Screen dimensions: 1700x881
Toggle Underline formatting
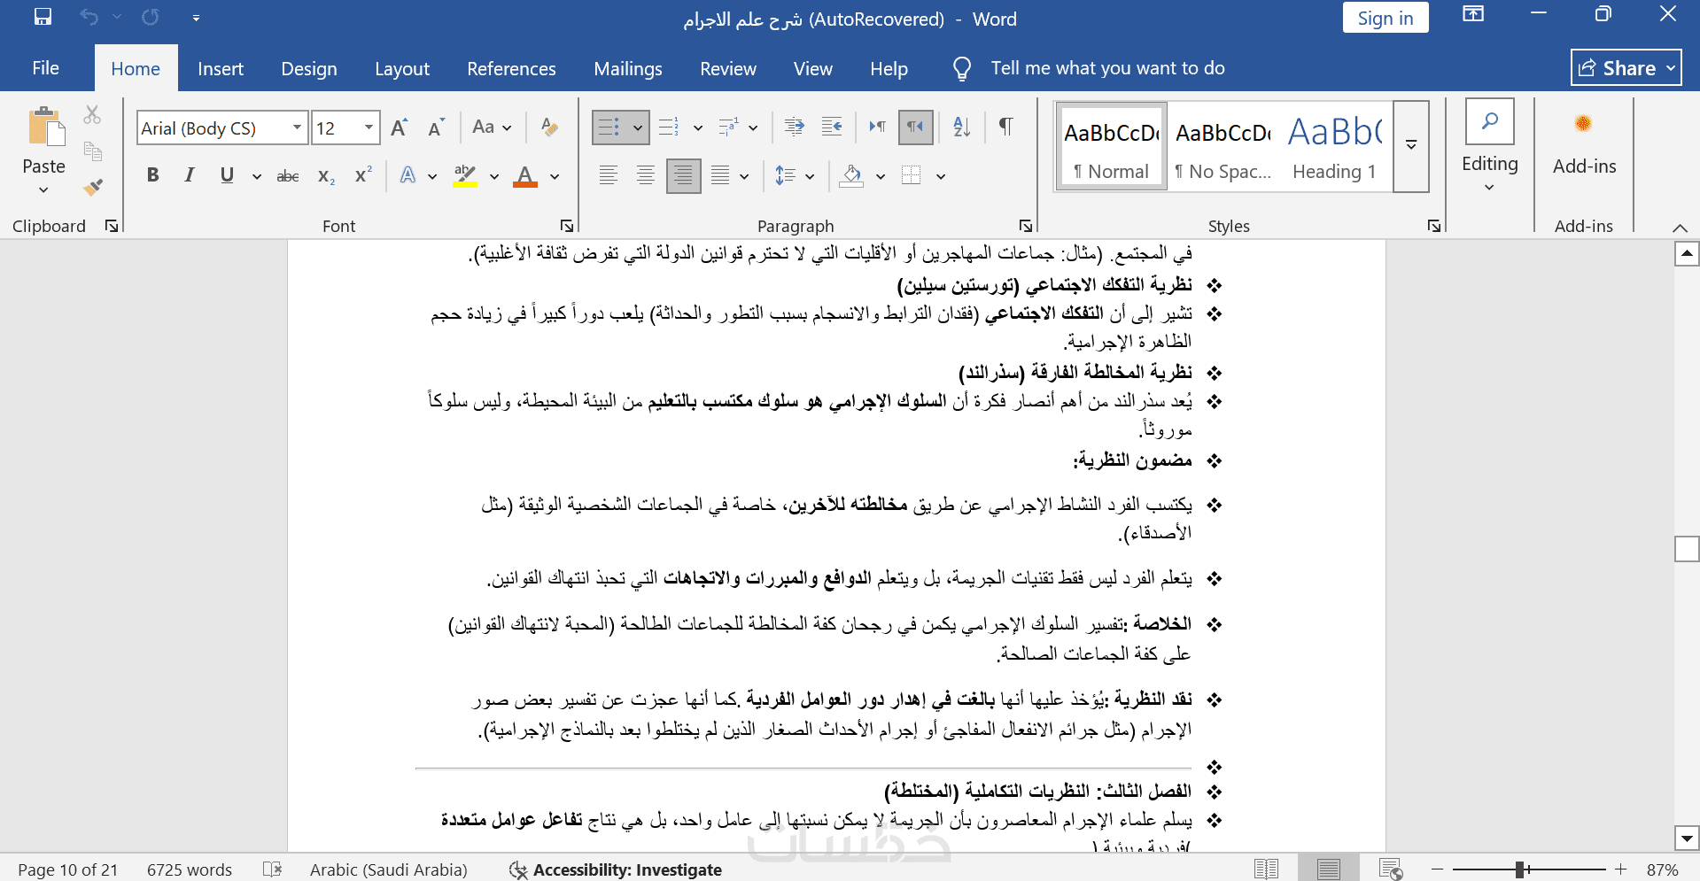(x=227, y=175)
